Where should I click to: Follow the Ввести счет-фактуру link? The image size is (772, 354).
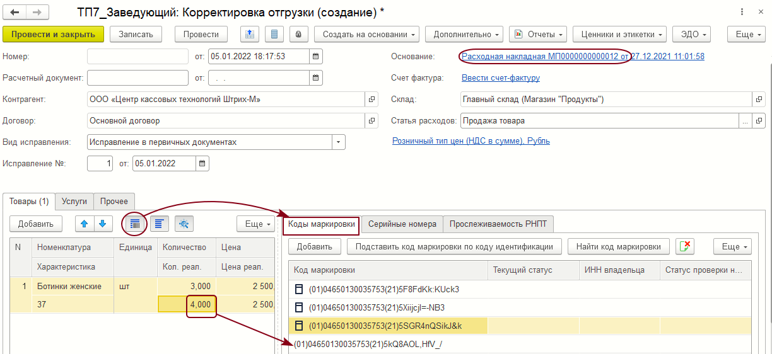click(501, 78)
